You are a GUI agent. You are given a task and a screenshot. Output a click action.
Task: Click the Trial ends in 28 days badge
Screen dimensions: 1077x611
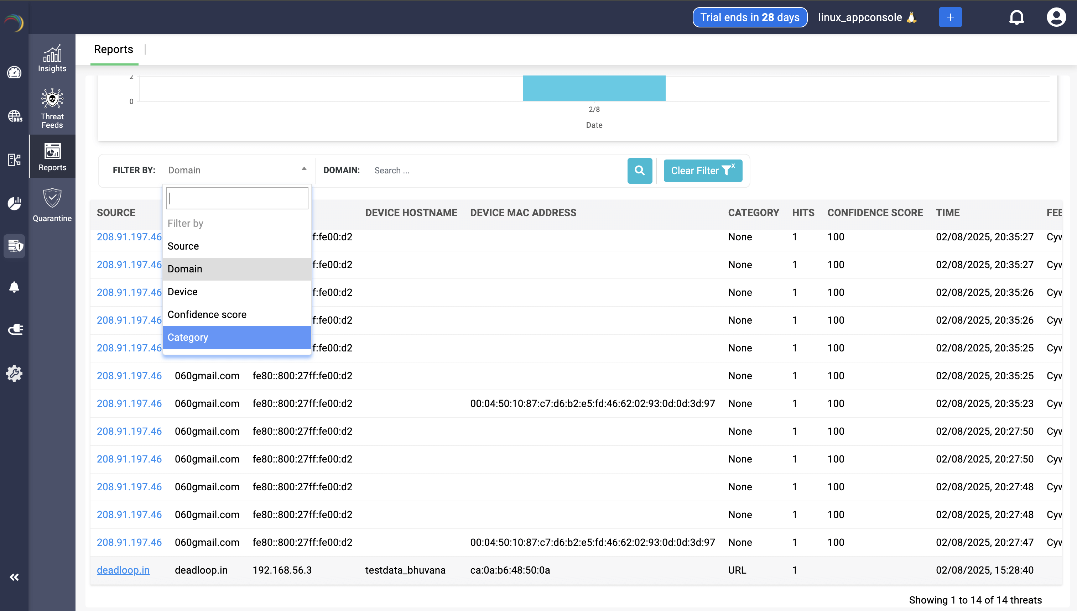click(750, 17)
